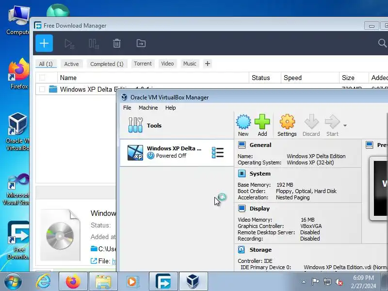This screenshot has height=291, width=388.
Task: Click the Storage section icon
Action: [x=242, y=249]
